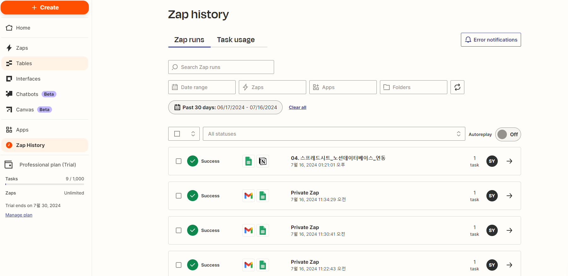
Task: Click the Past 30 days date chip
Action: click(225, 107)
